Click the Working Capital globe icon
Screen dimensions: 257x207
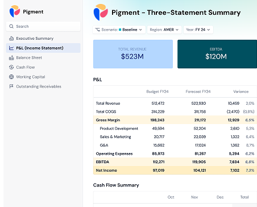[x=11, y=77]
